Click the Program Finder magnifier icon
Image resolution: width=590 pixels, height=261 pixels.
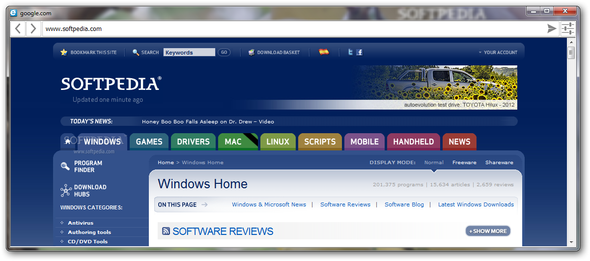pos(65,166)
